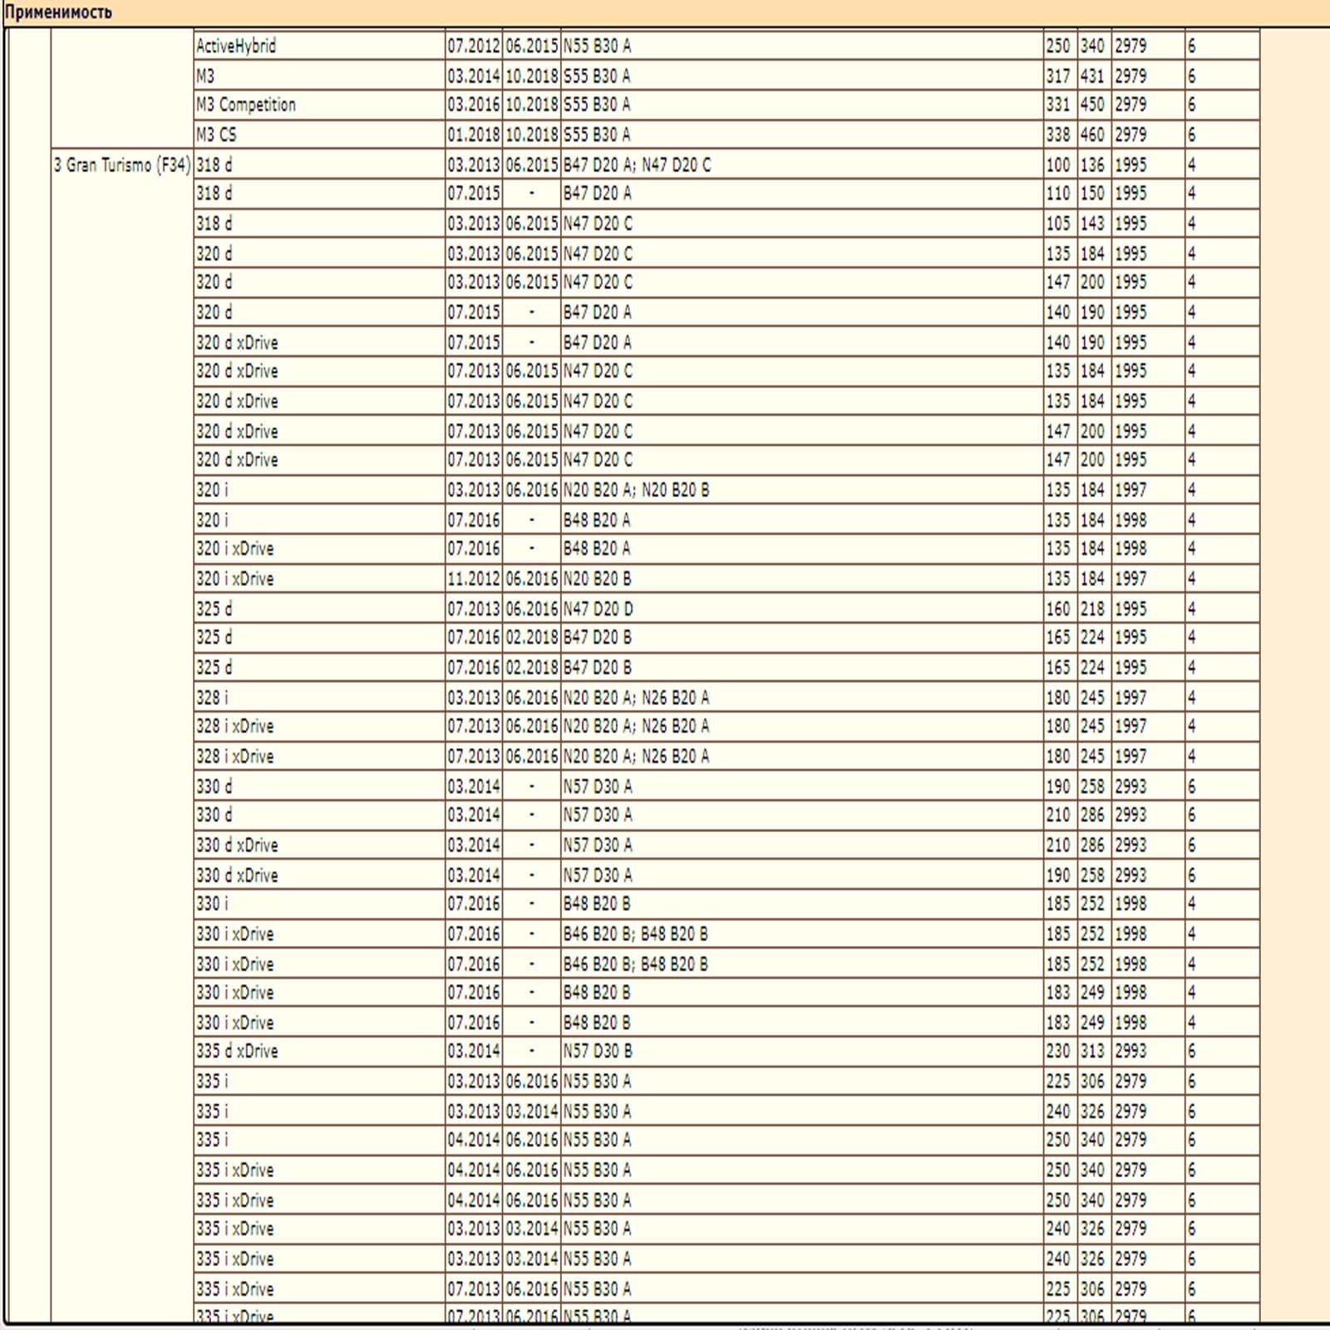Select the 331 kW power cell

coord(1058,105)
